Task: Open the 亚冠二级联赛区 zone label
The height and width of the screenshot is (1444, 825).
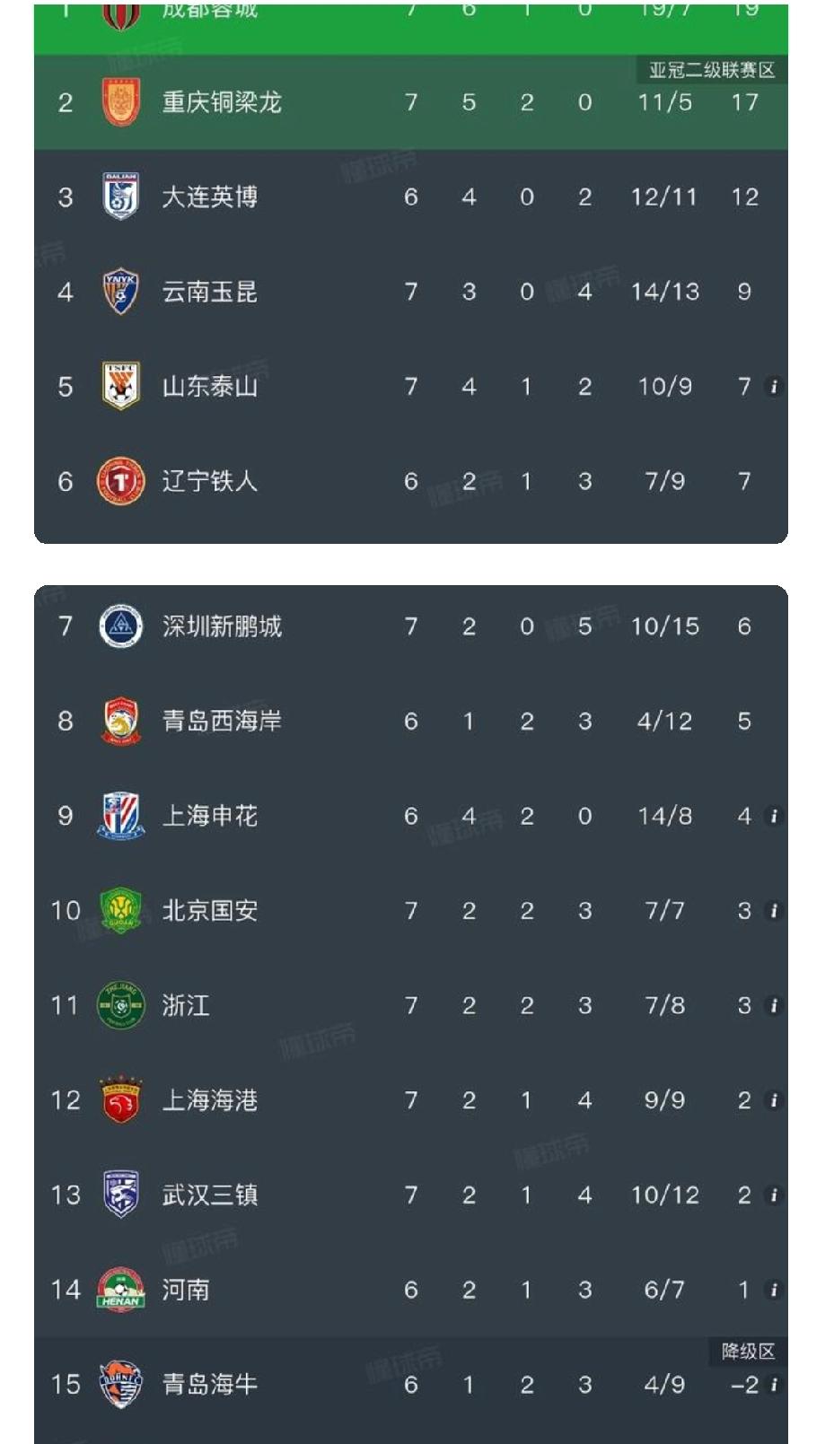Action: click(x=714, y=66)
